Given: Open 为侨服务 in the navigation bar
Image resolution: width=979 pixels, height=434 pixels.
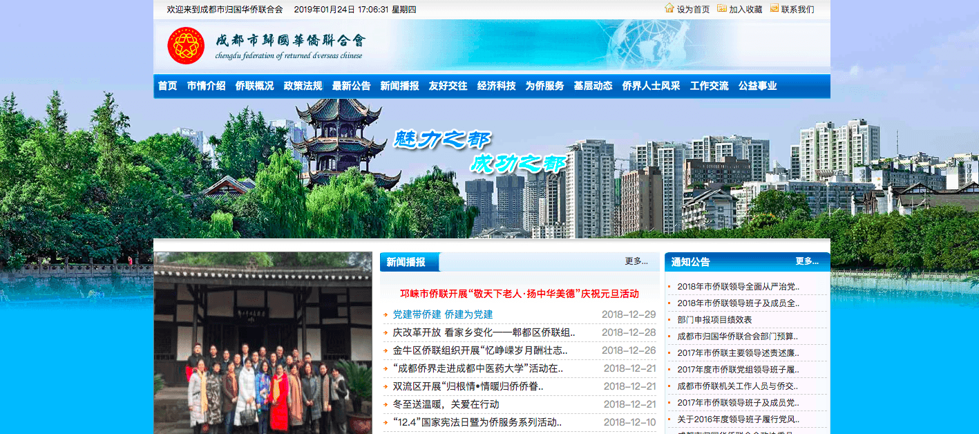Looking at the screenshot, I should point(544,86).
